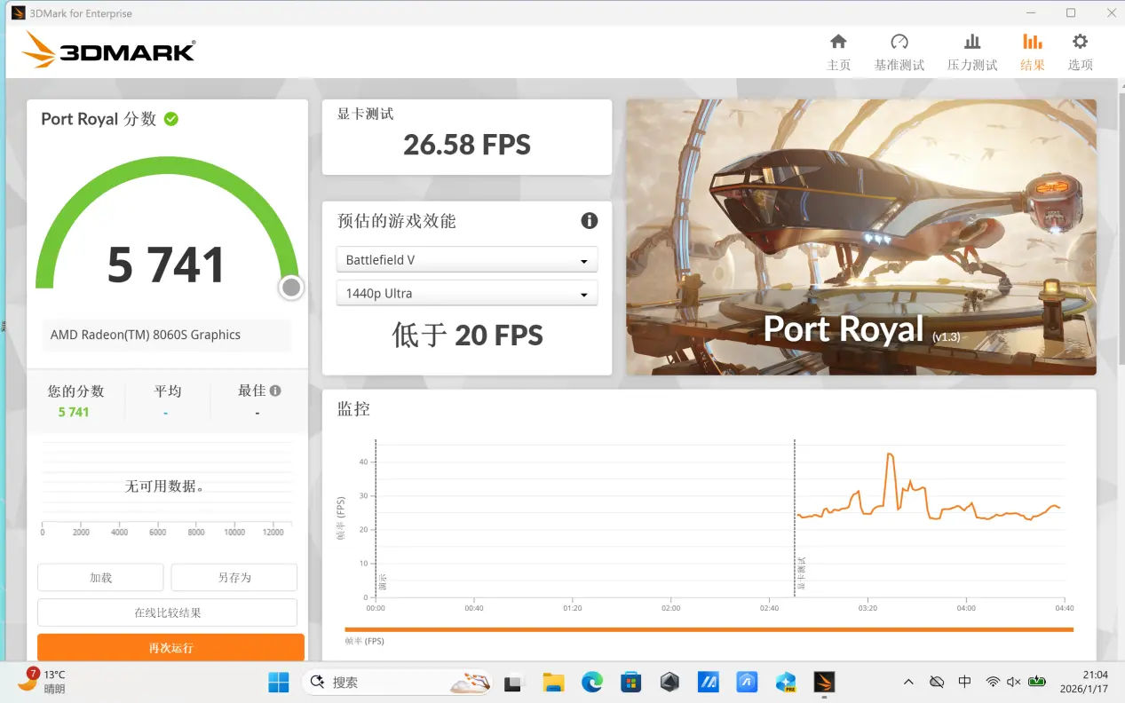Click the 加载 load button

coord(100,578)
